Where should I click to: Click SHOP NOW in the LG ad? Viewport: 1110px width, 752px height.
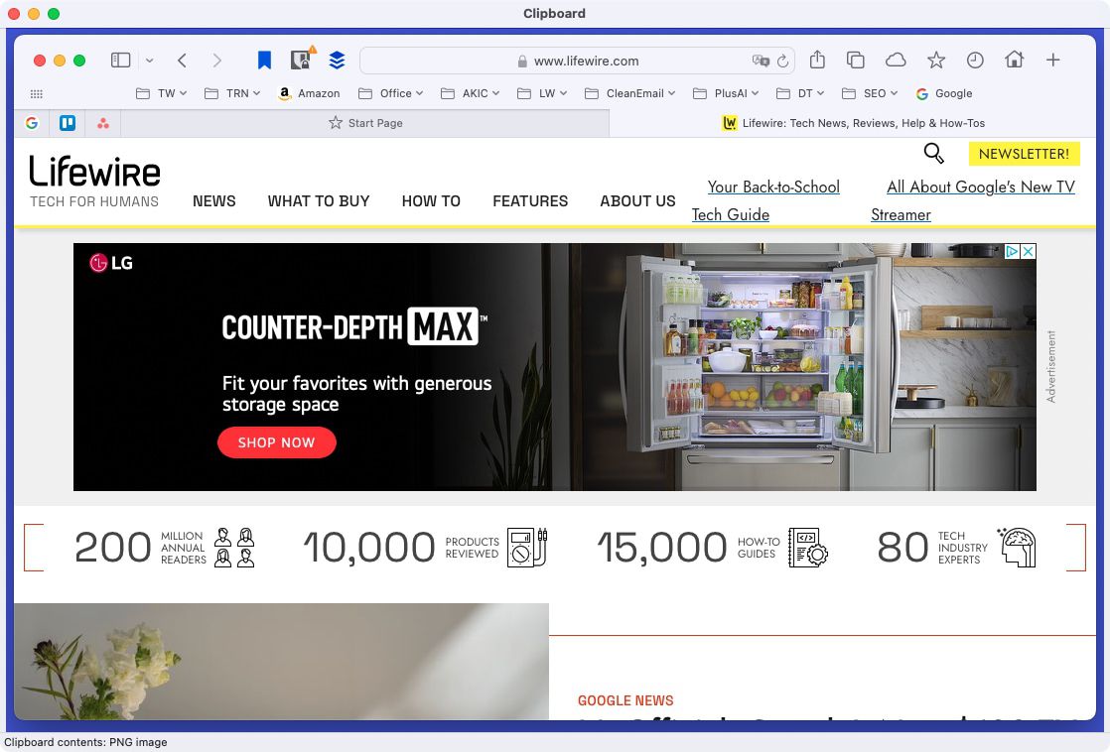coord(276,442)
